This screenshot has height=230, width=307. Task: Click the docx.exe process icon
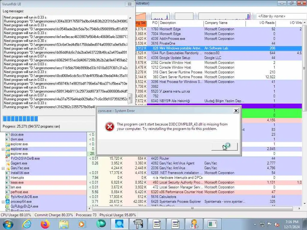pos(7,134)
